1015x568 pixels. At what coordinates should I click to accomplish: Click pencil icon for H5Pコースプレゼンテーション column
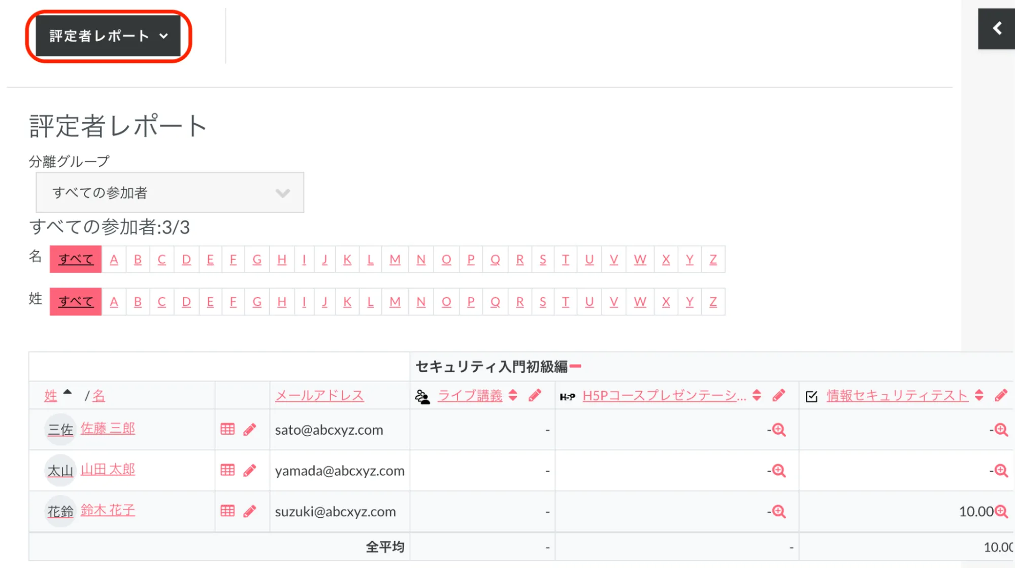point(779,396)
